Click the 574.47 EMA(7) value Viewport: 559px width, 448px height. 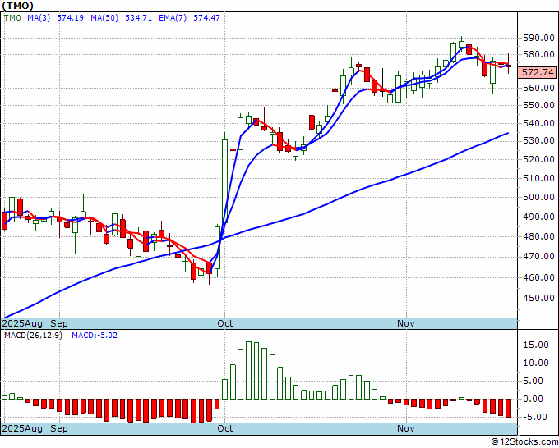pyautogui.click(x=207, y=17)
